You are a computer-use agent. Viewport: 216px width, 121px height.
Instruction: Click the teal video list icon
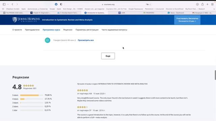click(x=48, y=40)
